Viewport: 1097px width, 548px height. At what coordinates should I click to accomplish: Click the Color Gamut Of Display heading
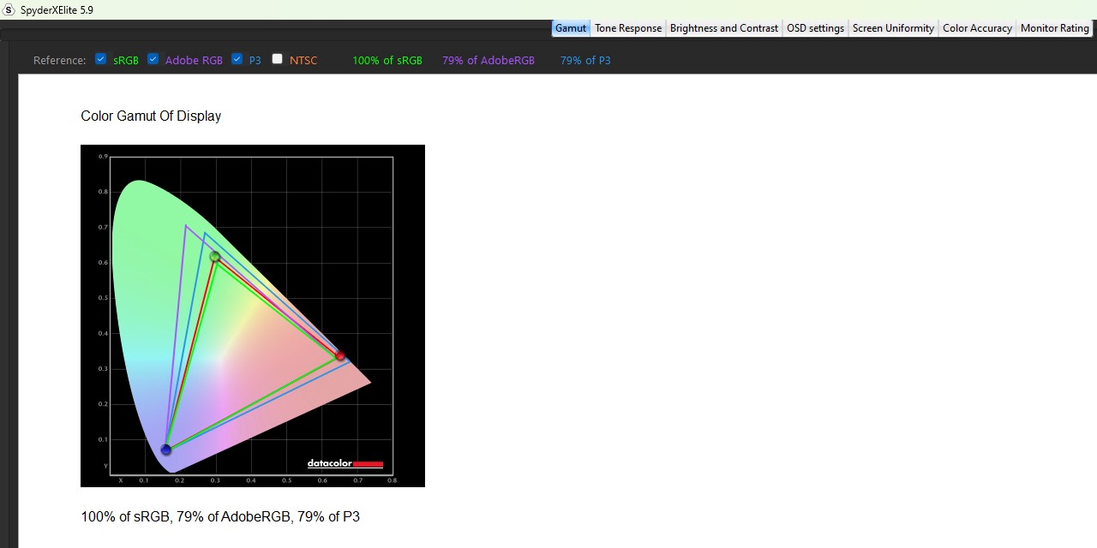click(151, 116)
